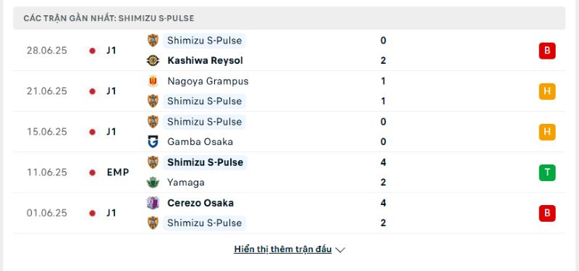Click the Gamba Osaka team crest
This screenshot has width=579, height=271.
153,141
